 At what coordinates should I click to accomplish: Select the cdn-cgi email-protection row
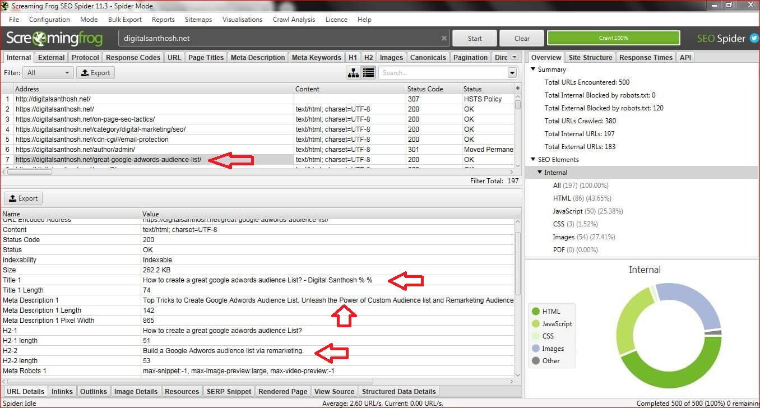(257, 140)
